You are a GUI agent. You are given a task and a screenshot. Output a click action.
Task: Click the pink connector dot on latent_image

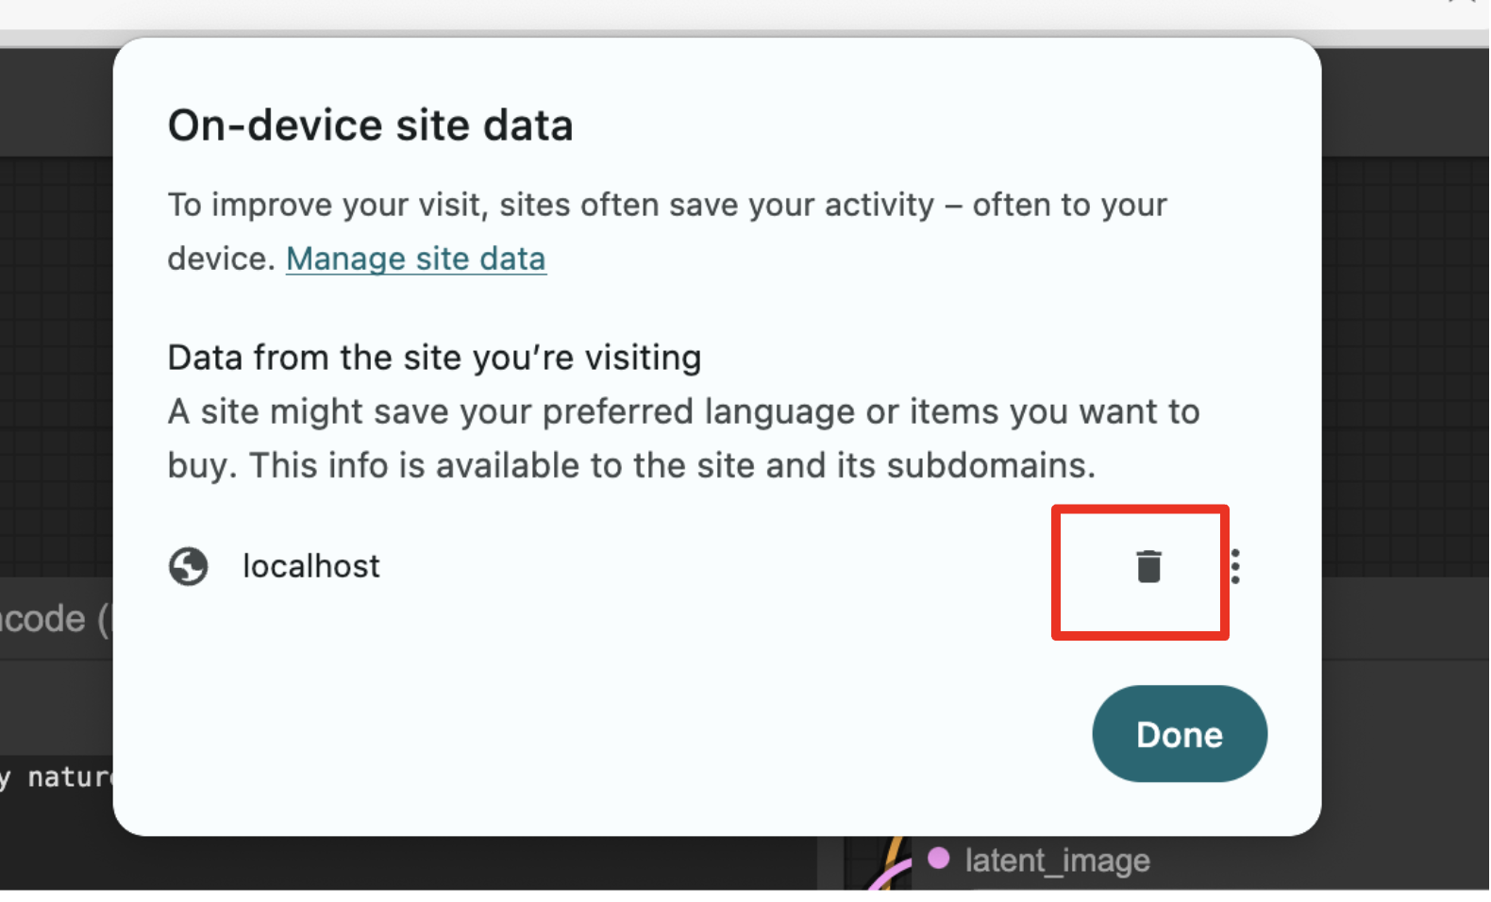click(x=939, y=859)
